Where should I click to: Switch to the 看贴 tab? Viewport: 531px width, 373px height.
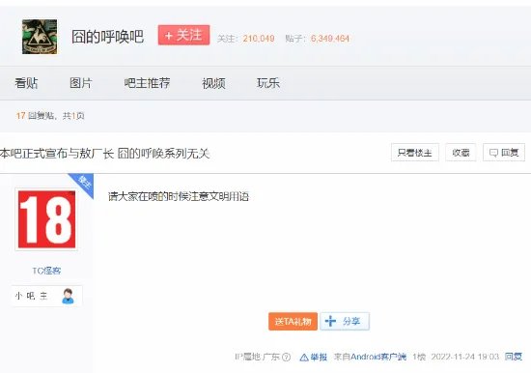26,83
